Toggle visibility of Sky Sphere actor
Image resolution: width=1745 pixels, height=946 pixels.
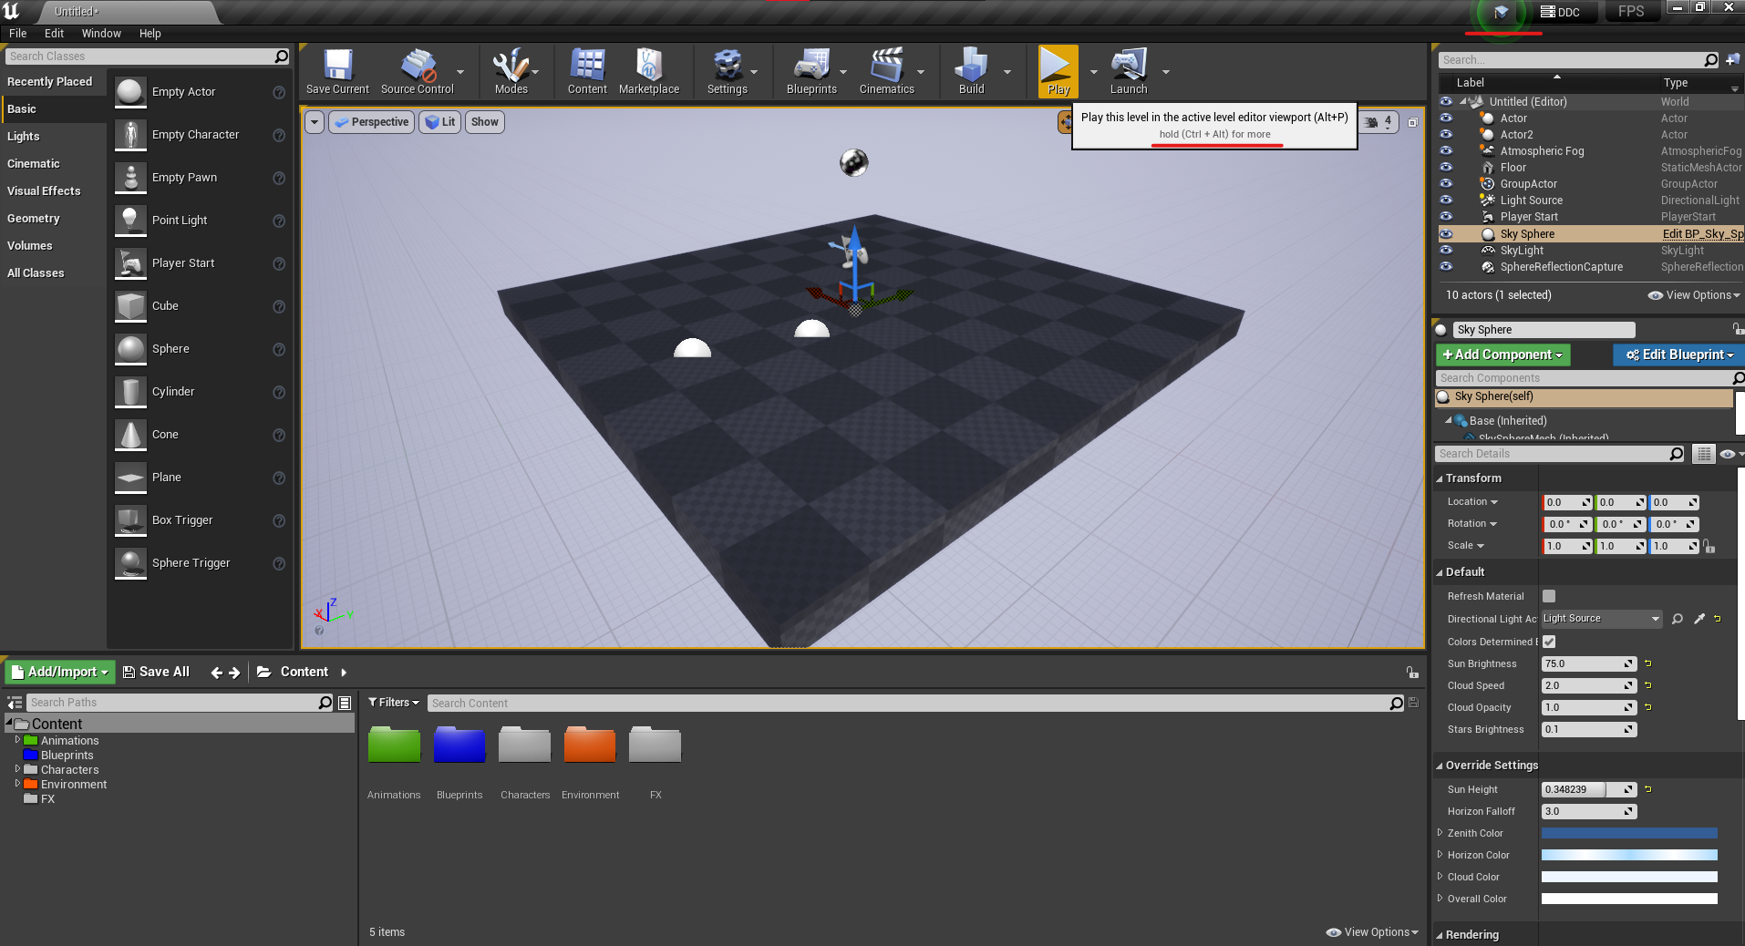coord(1446,234)
